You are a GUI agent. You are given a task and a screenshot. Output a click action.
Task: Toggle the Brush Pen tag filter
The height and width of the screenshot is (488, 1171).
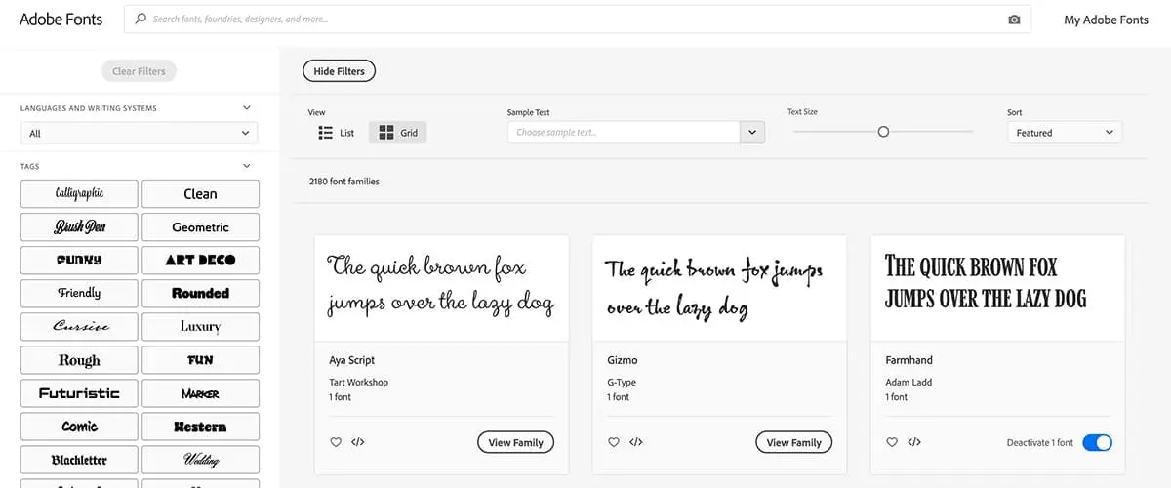79,226
